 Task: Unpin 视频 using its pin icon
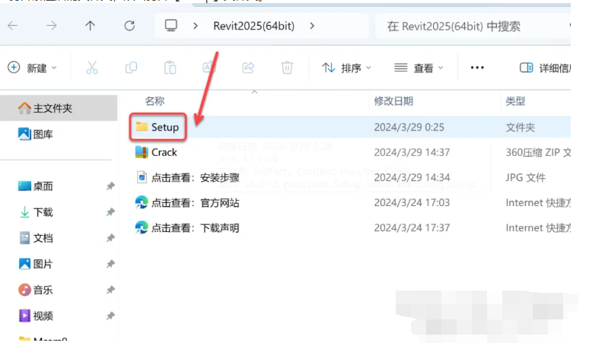point(110,316)
